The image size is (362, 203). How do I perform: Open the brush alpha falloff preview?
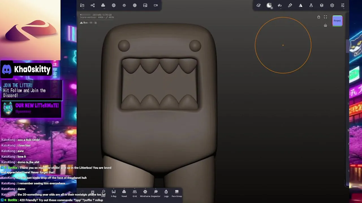coord(269,5)
